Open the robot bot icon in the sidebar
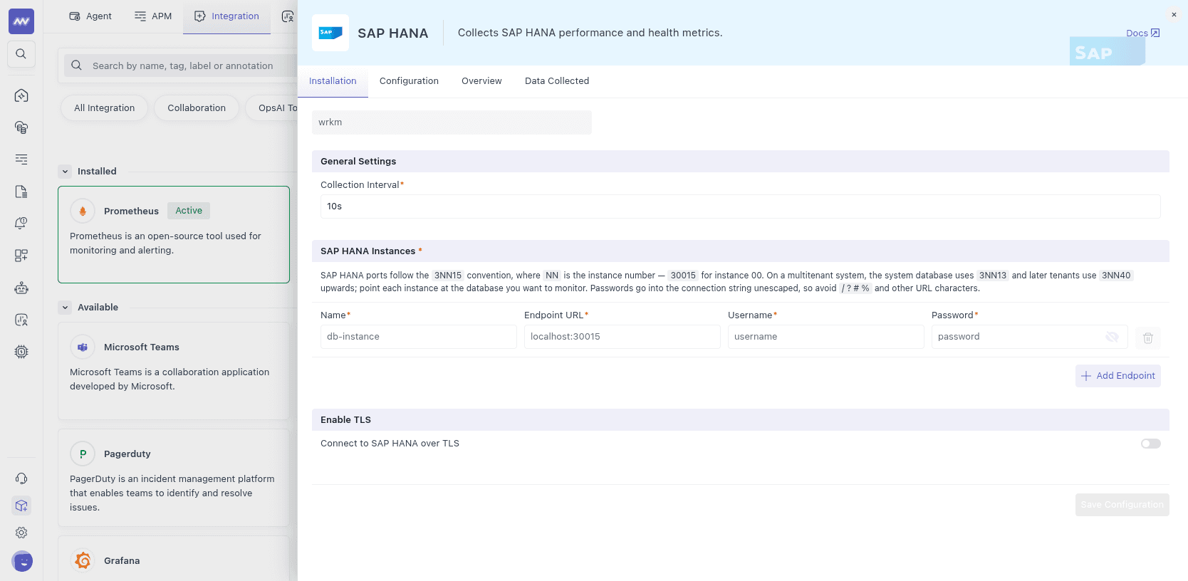The height and width of the screenshot is (581, 1188). coord(21,288)
